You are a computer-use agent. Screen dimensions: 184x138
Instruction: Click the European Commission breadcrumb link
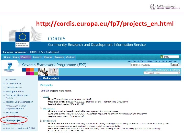pyautogui.click(x=14, y=52)
